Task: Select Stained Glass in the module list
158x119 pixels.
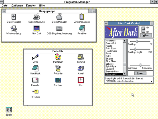Action: pos(114,72)
